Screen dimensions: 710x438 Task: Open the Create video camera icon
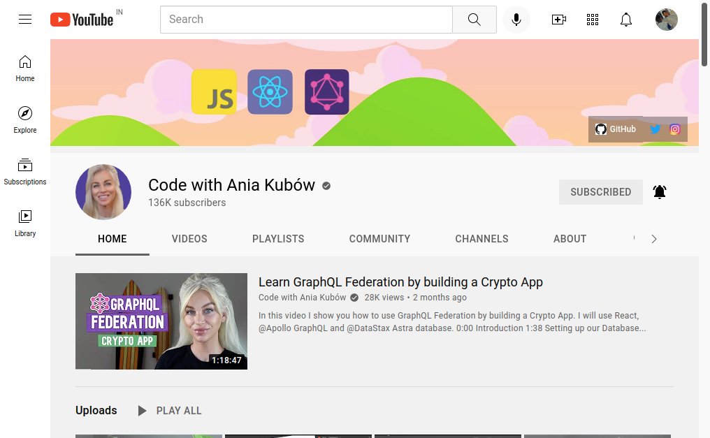pos(559,20)
